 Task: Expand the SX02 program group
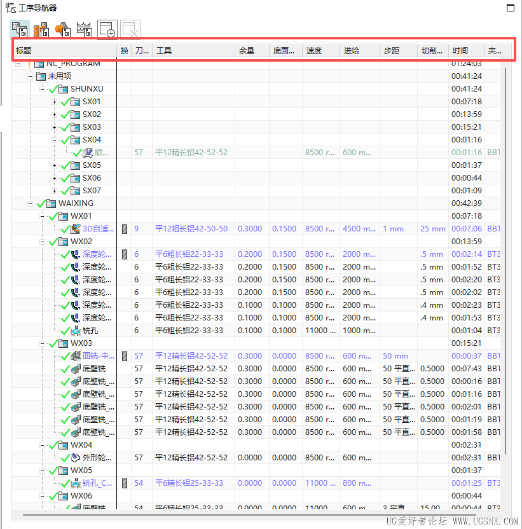pyautogui.click(x=54, y=114)
